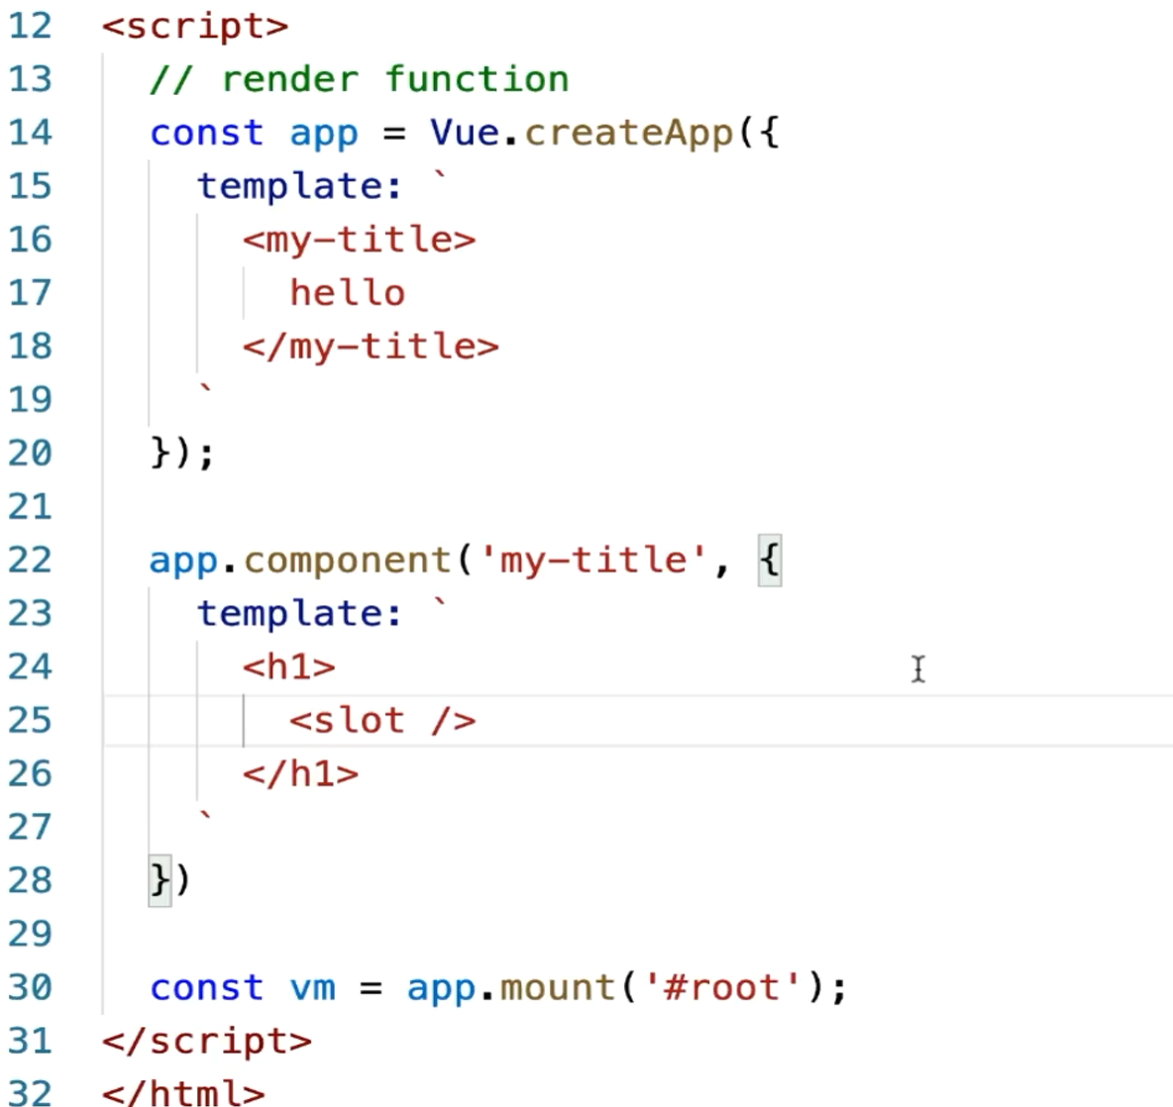
Task: Click the vm variable name on line 30
Action: click(312, 989)
